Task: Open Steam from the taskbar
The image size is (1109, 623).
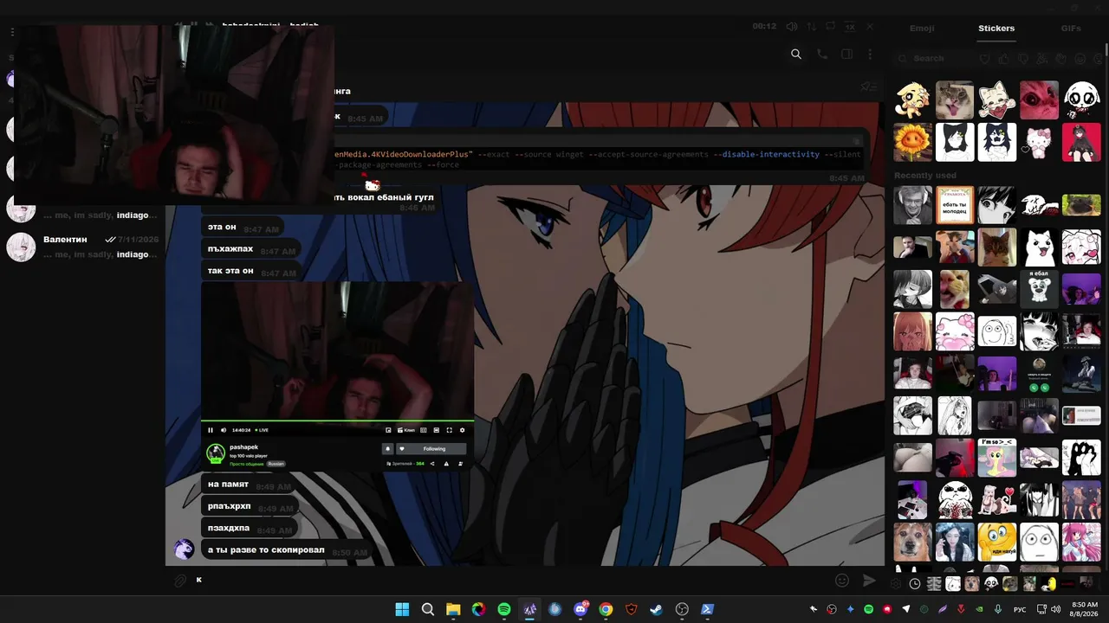Action: 657,609
